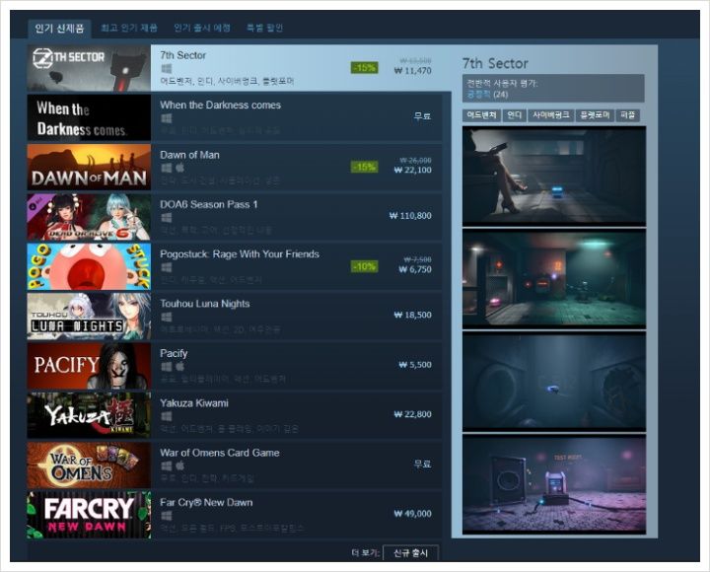Viewport: 710px width, 572px height.
Task: Click the Windows icon under 7th Sector title
Action: (167, 69)
